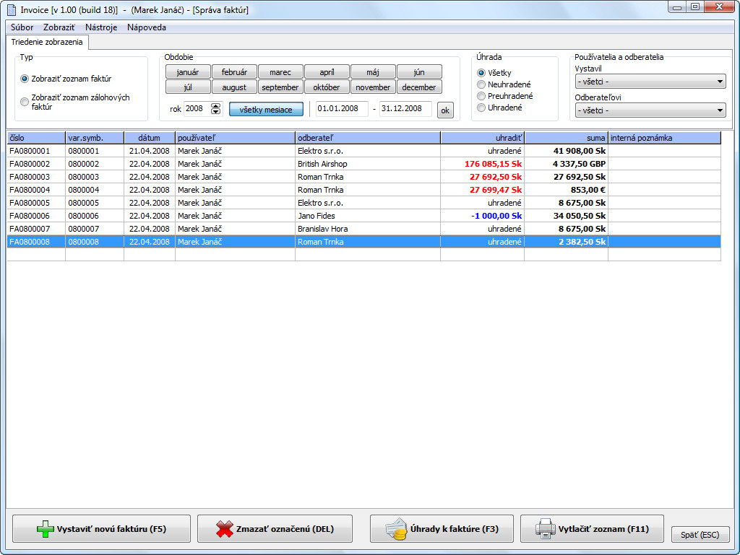Select invoice row FA0800001
Viewport: 740px width, 555px height.
pyautogui.click(x=363, y=151)
